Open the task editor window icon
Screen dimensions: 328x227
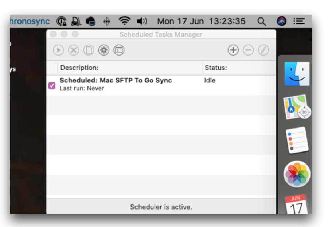coord(119,50)
